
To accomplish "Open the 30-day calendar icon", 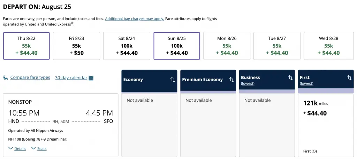I will pyautogui.click(x=91, y=78).
